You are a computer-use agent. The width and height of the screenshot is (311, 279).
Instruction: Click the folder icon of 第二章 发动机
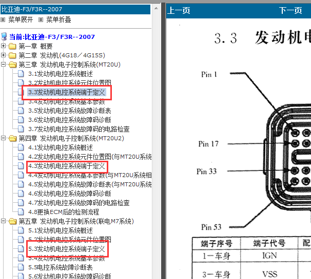(x=12, y=55)
